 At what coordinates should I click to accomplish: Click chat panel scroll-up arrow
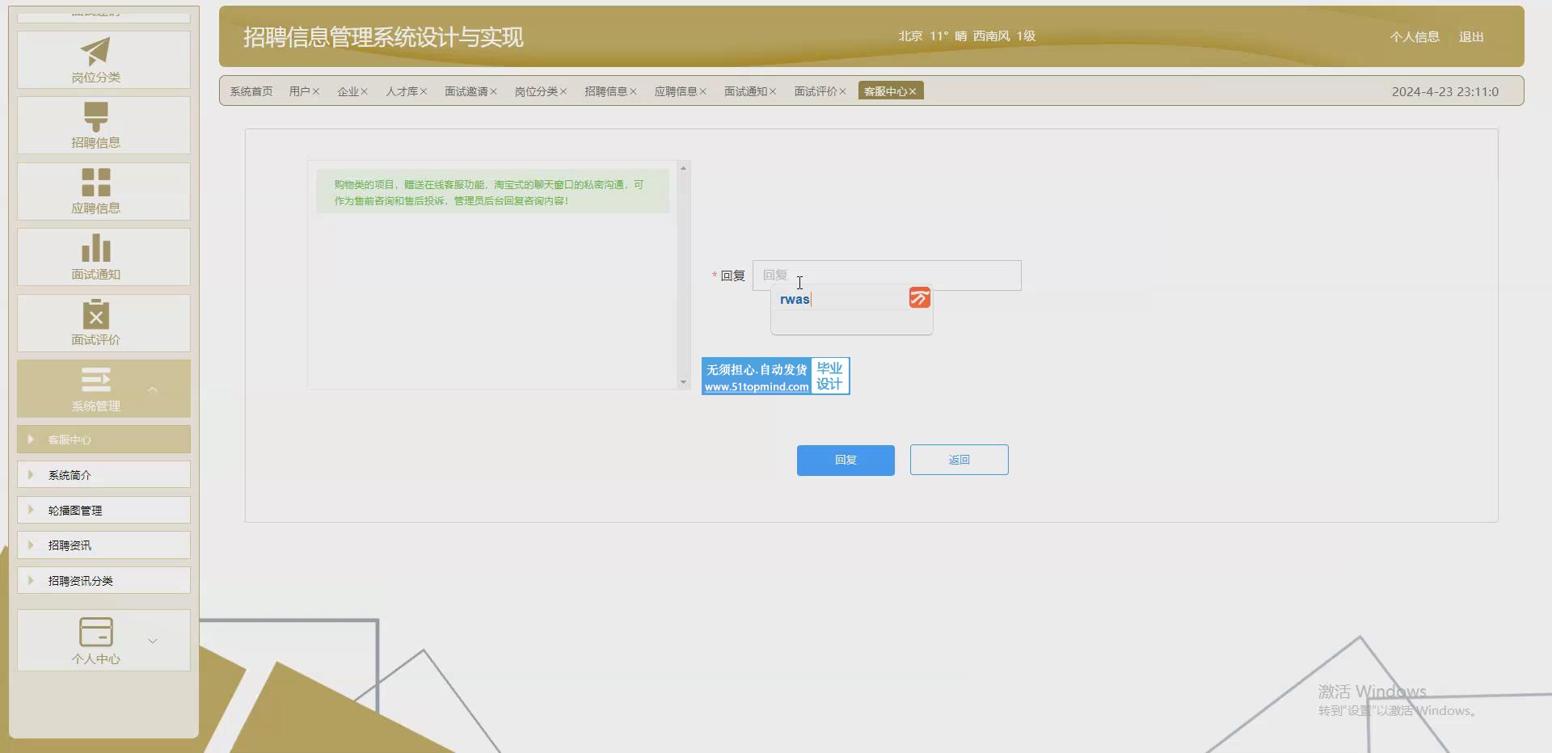click(684, 168)
